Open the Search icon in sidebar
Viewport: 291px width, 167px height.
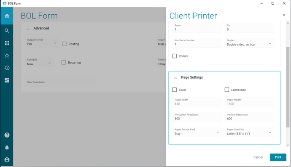[7, 31]
